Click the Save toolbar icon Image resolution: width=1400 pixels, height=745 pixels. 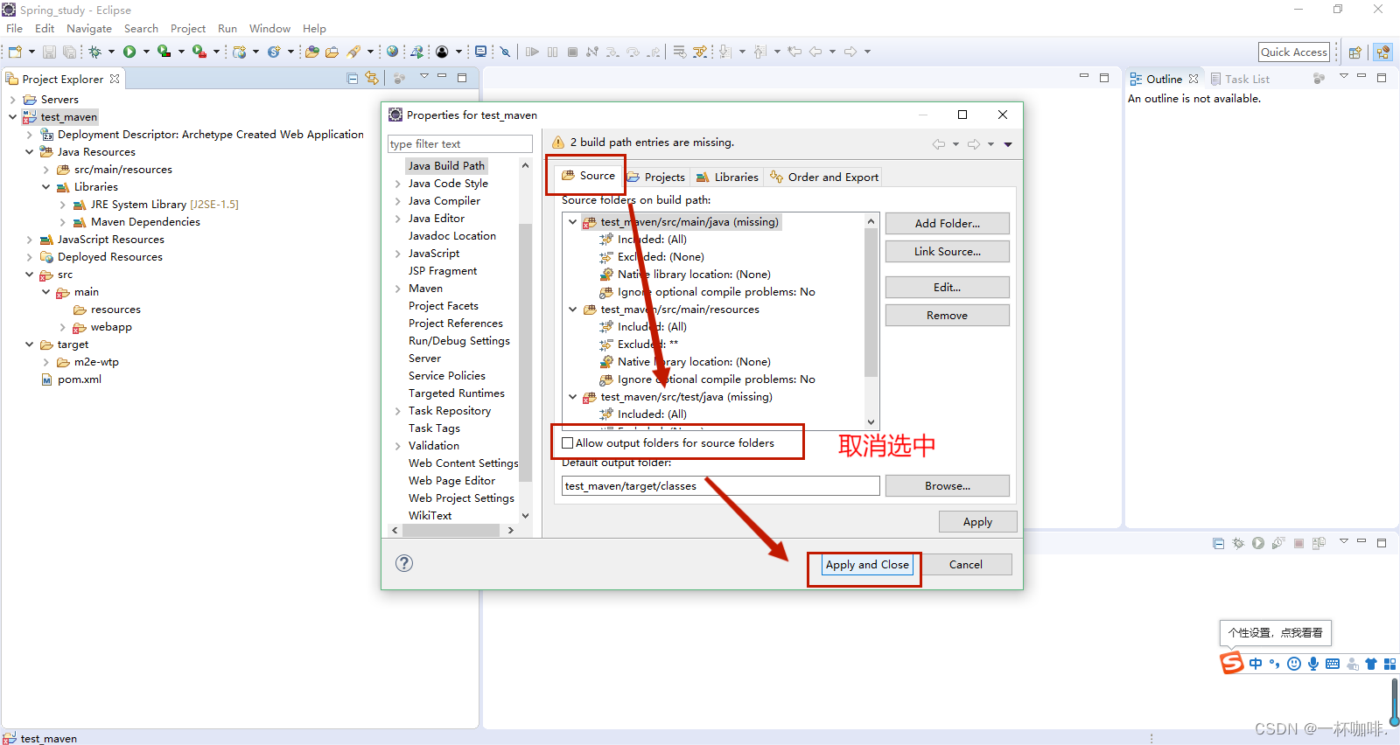tap(50, 52)
